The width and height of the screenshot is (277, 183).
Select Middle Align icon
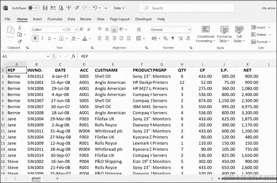(107, 29)
